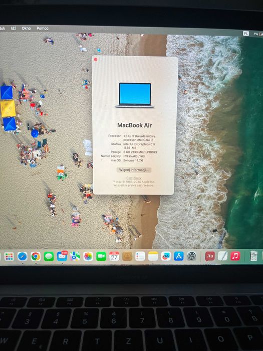263x351 pixels.
Task: Open the Okno menu
Action: point(26,28)
